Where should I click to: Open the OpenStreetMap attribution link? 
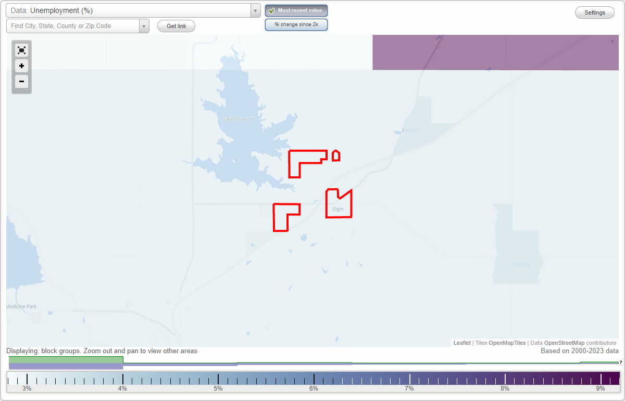pyautogui.click(x=564, y=343)
